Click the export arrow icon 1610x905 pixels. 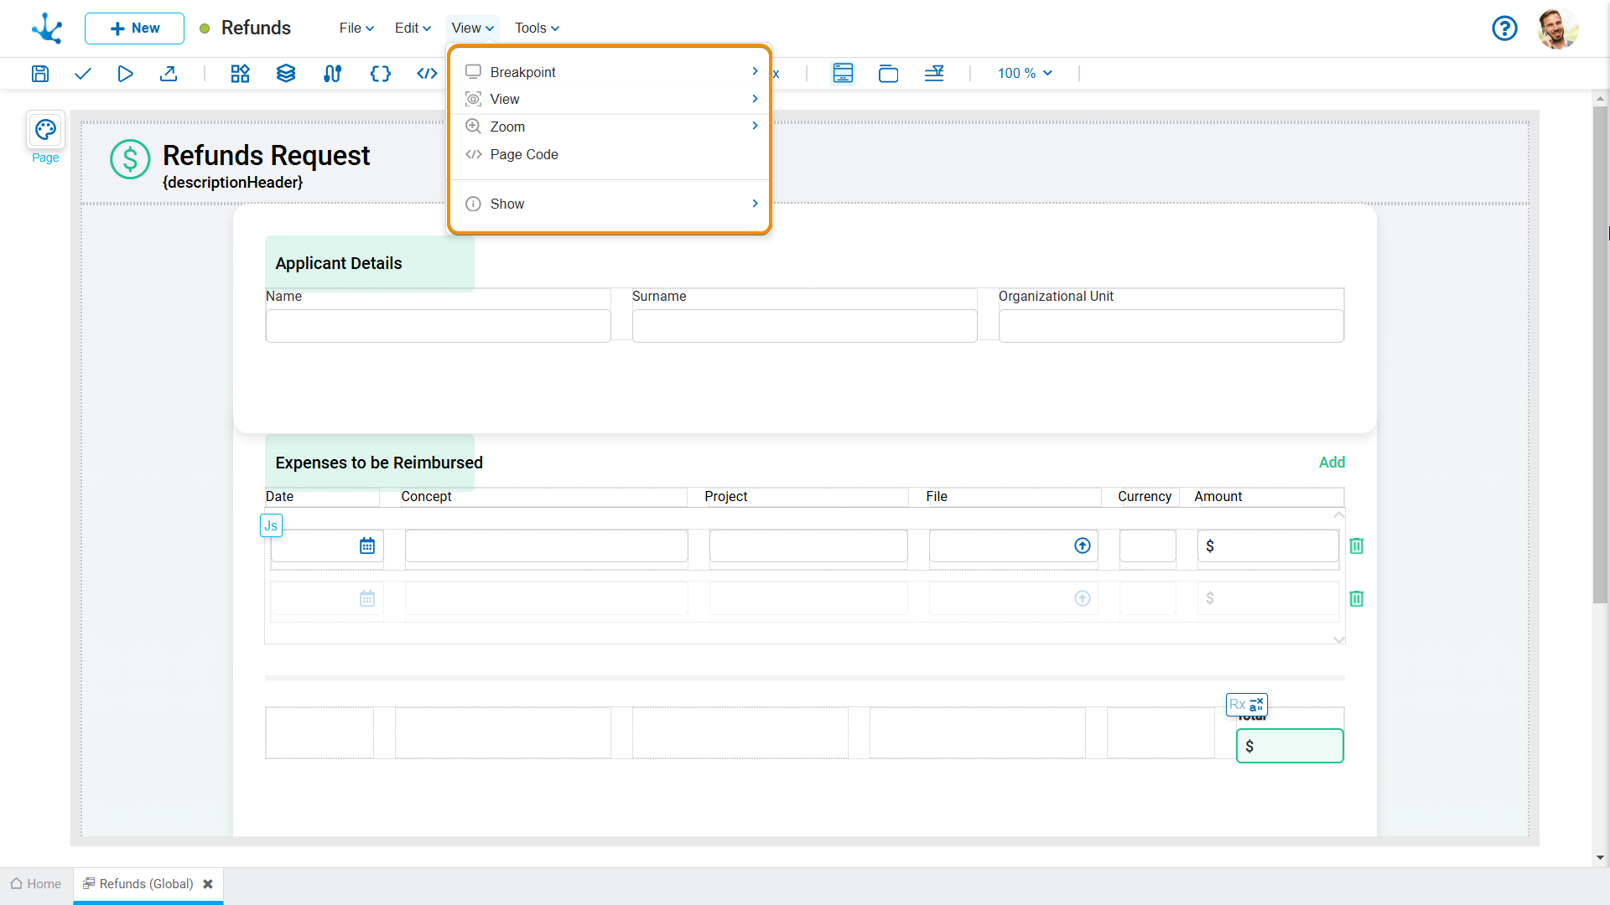169,74
